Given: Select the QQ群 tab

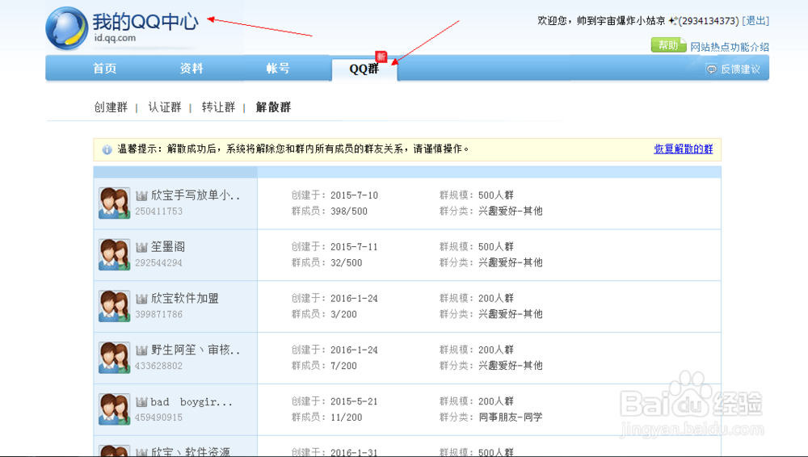Looking at the screenshot, I should tap(364, 69).
